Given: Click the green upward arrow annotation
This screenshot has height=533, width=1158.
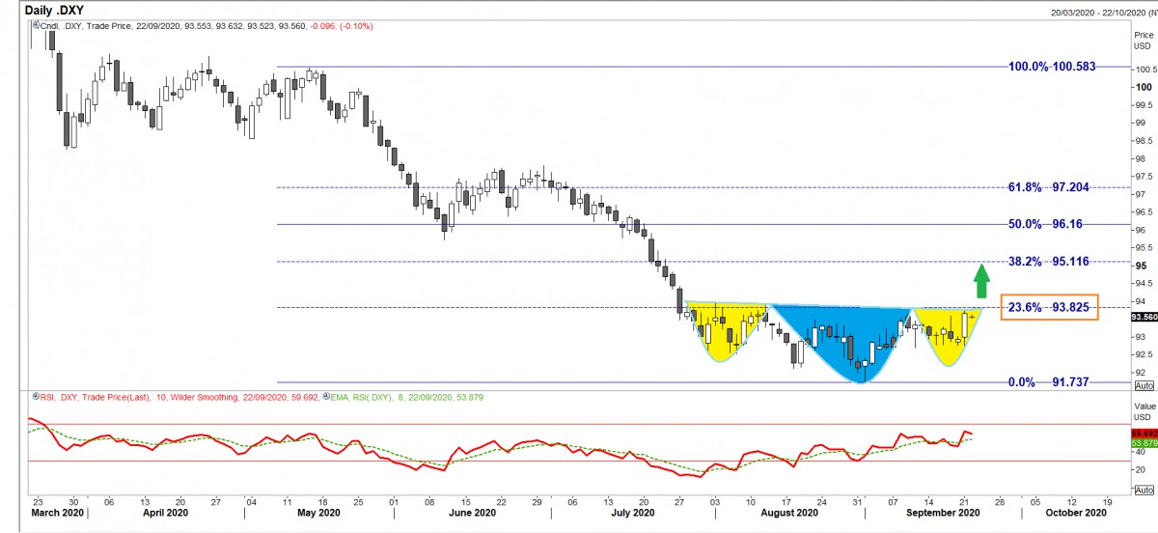Looking at the screenshot, I should point(980,281).
